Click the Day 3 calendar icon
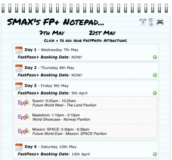Screen dimensions: 172x160 pos(19,86)
